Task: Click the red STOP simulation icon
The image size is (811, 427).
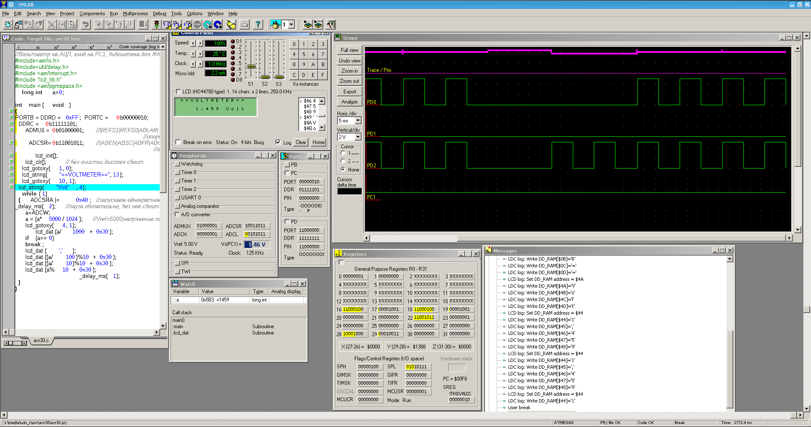Action: pyautogui.click(x=197, y=24)
